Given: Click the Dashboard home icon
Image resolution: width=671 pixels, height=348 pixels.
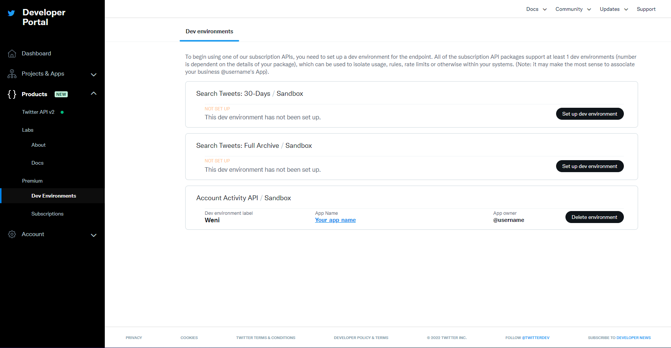Looking at the screenshot, I should pos(12,54).
